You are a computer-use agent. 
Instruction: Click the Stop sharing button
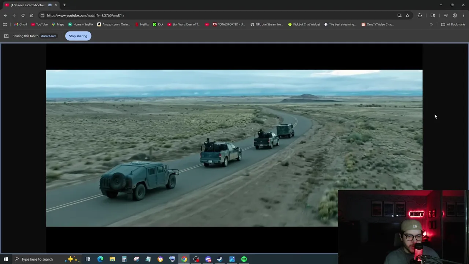pos(78,36)
